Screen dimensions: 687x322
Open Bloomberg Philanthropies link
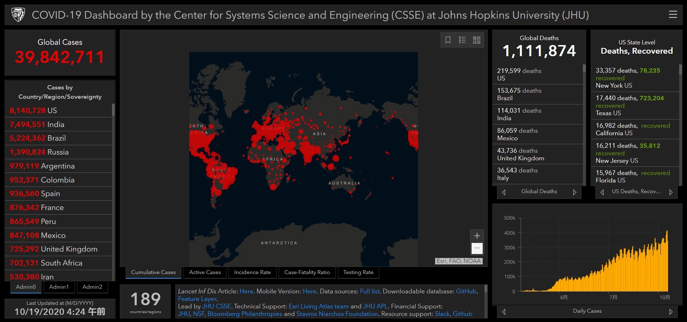pyautogui.click(x=245, y=314)
